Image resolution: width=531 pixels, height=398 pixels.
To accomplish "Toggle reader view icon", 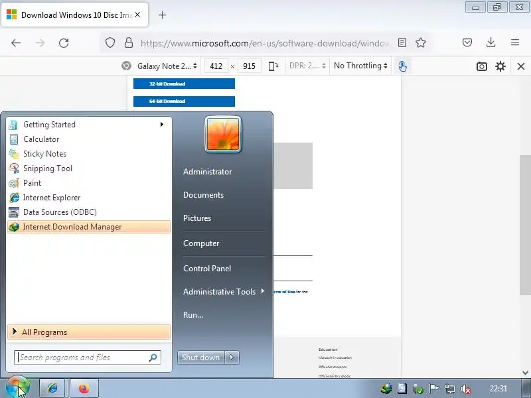I will 402,42.
